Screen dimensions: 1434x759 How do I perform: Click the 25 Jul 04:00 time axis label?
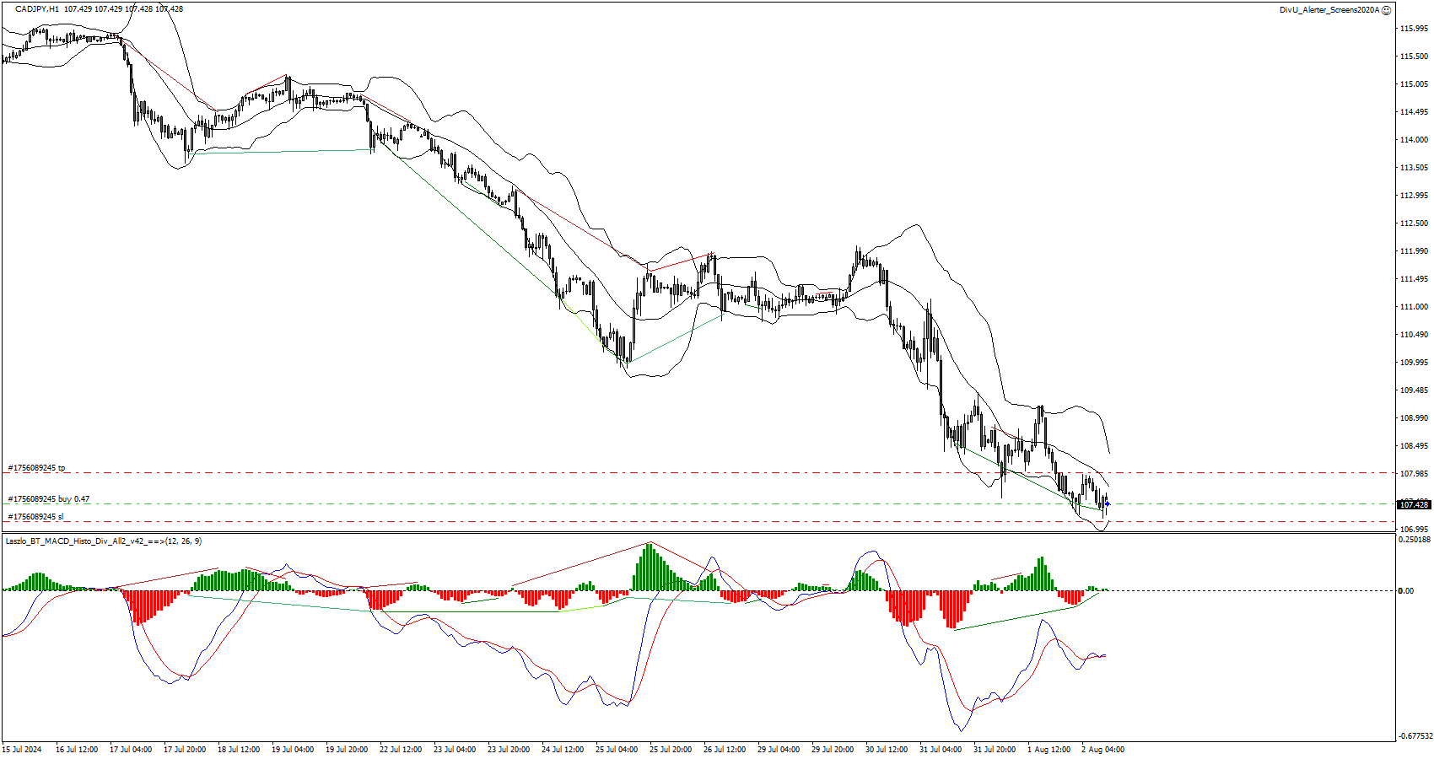coord(616,749)
